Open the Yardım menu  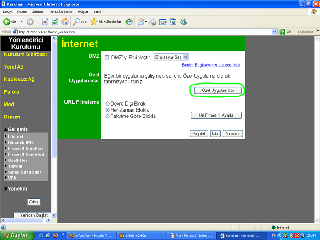98,12
